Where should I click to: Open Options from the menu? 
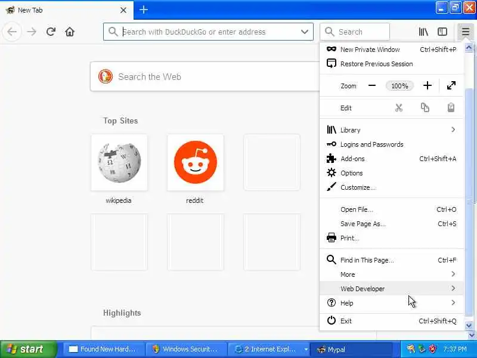(x=392, y=173)
